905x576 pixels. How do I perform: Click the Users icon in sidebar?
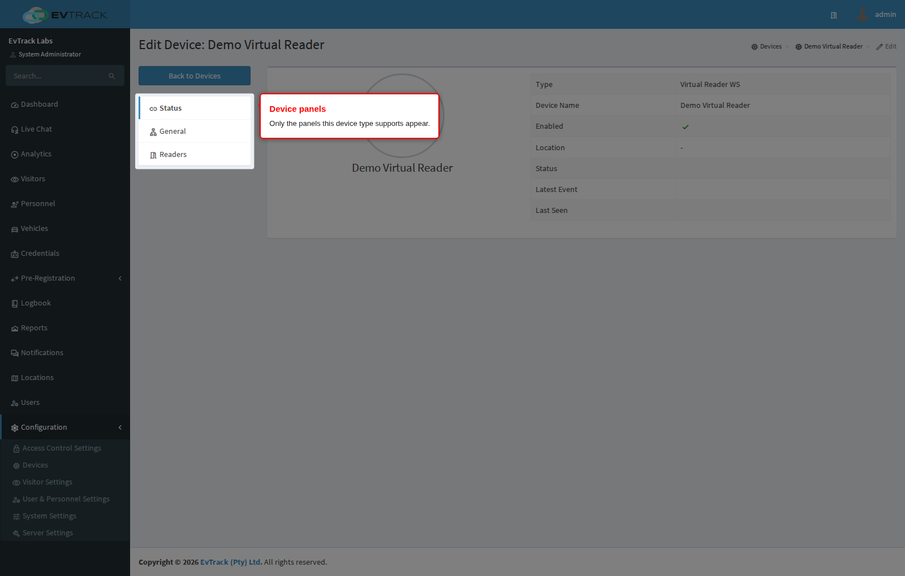pyautogui.click(x=15, y=403)
